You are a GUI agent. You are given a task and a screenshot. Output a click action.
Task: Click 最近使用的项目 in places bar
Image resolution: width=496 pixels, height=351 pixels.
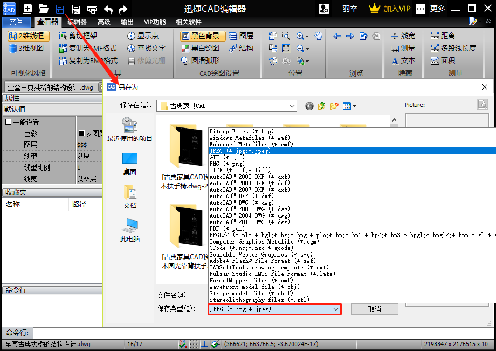pyautogui.click(x=130, y=130)
